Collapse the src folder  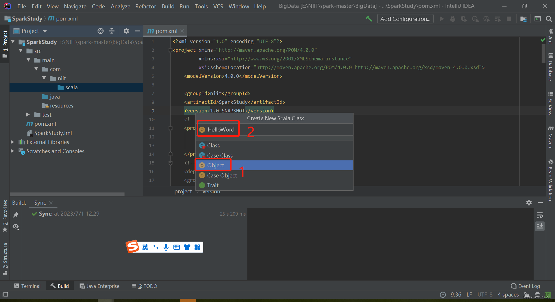(21, 51)
